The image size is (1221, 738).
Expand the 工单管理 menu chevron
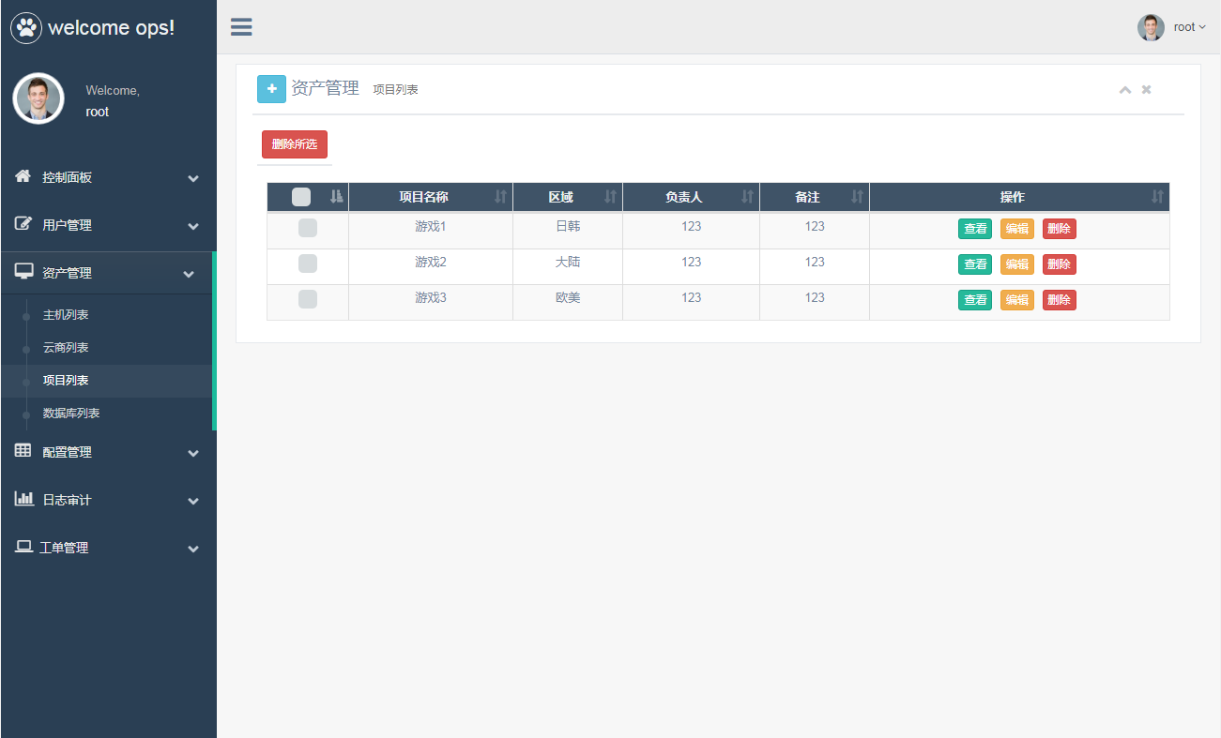[x=193, y=550]
